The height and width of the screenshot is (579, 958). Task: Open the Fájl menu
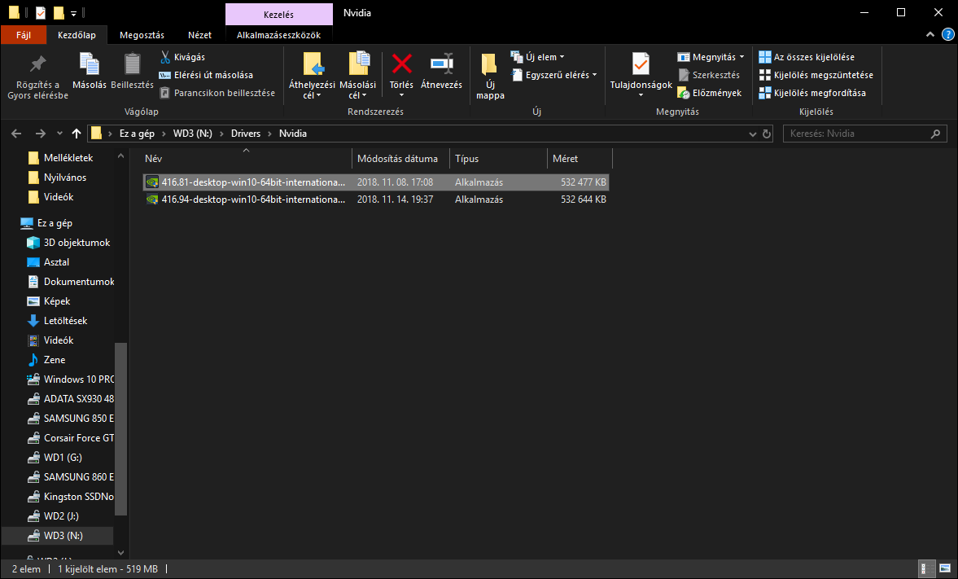(x=24, y=35)
